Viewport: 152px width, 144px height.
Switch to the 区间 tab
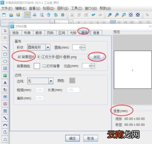click(62, 33)
